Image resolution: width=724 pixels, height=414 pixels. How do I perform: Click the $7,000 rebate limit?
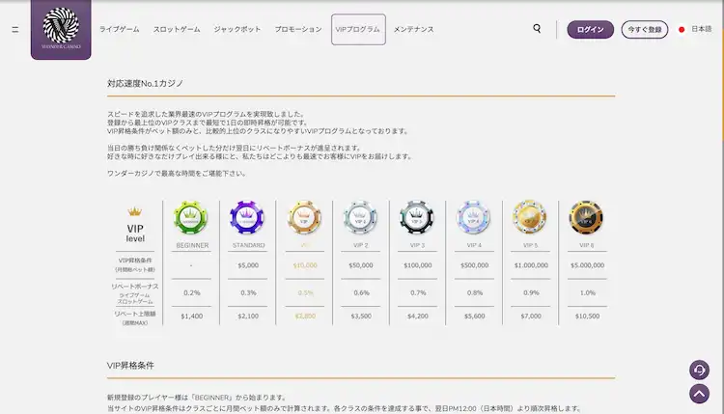coord(531,317)
